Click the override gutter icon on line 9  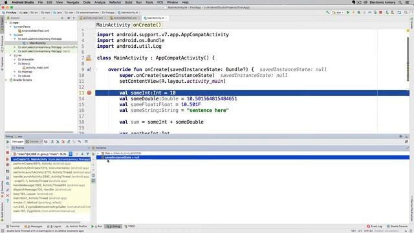tap(89, 69)
